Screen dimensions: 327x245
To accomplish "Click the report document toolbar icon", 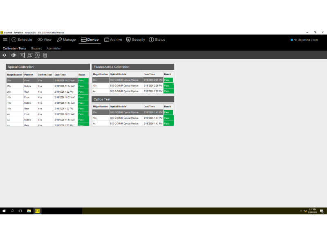I will click(x=45, y=55).
